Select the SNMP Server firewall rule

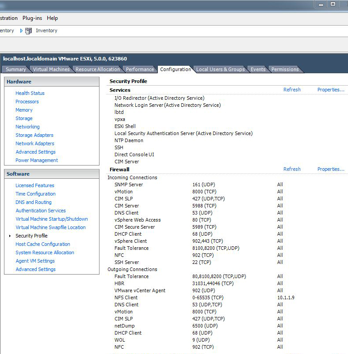tap(129, 185)
